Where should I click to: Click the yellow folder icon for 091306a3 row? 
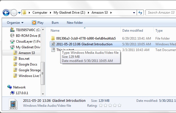53,38
